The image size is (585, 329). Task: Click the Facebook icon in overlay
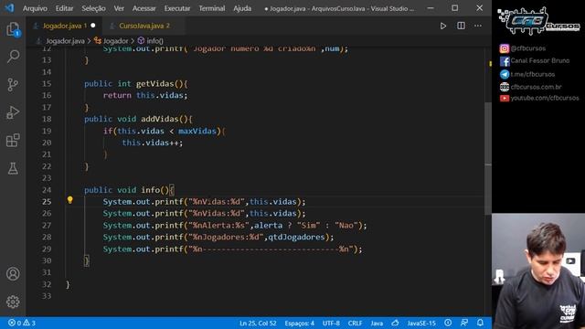[x=505, y=61]
